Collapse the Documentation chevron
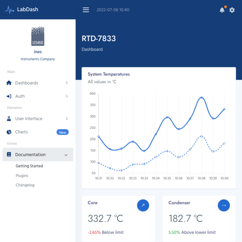This screenshot has width=242, height=242. coord(66,155)
